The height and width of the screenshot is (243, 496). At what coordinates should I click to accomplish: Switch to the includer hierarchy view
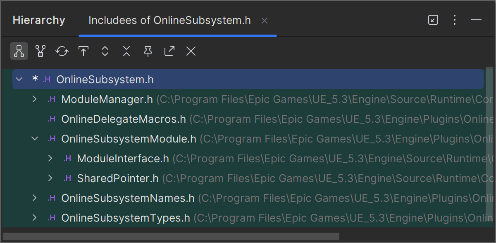tap(40, 51)
